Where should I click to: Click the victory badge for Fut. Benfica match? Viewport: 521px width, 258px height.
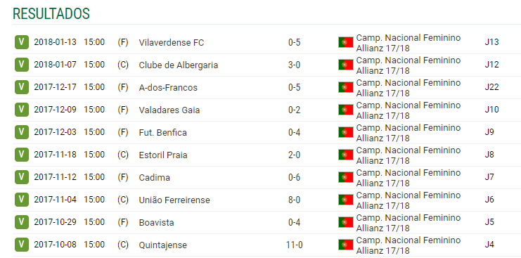[22, 132]
